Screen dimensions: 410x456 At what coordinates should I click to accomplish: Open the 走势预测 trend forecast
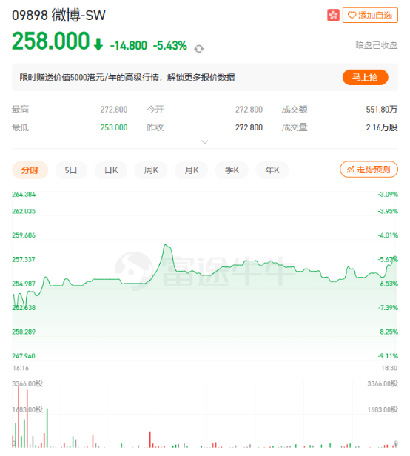[x=369, y=170]
